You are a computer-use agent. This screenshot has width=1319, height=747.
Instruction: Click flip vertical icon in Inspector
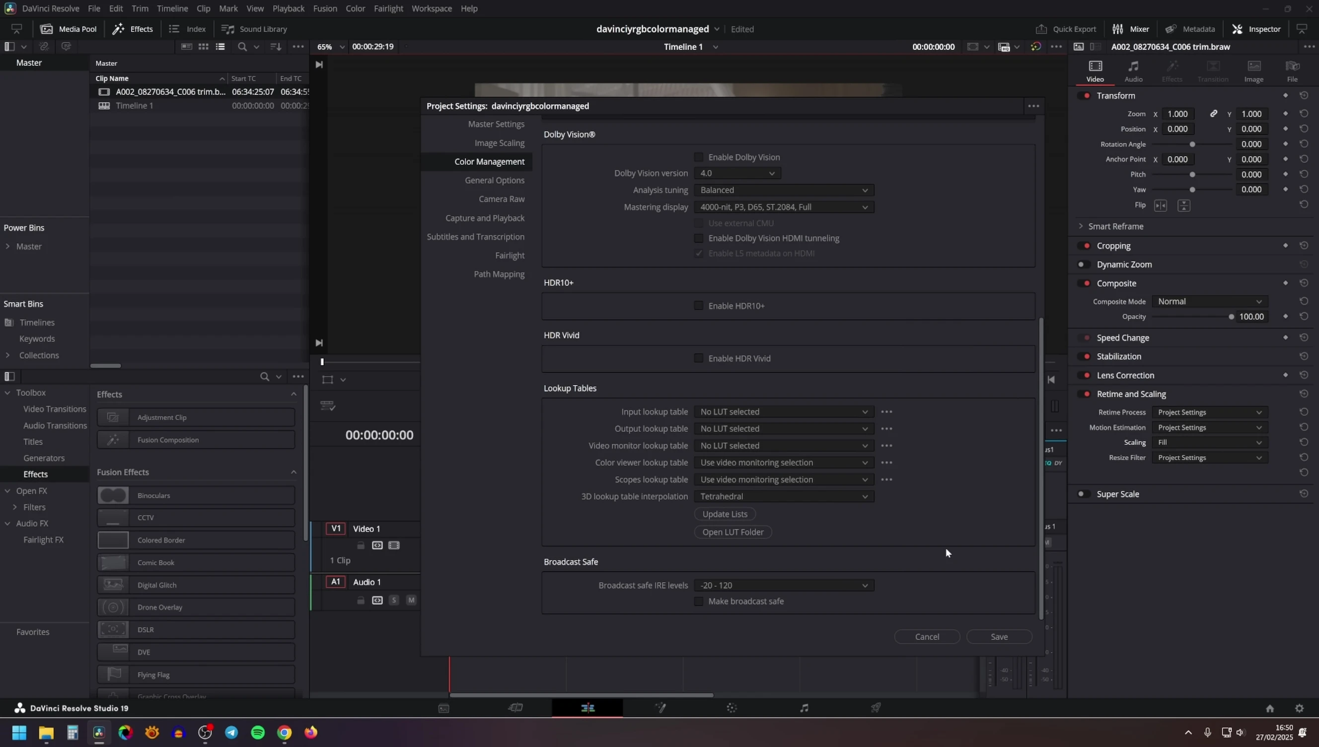1183,205
